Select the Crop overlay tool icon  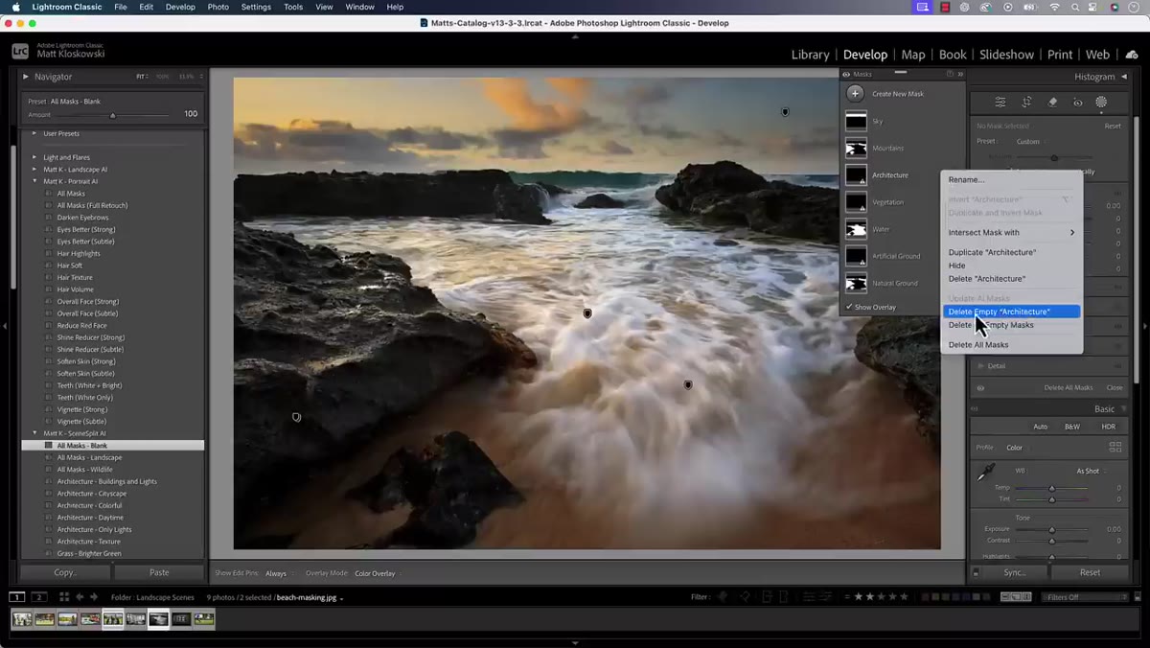tap(1026, 102)
